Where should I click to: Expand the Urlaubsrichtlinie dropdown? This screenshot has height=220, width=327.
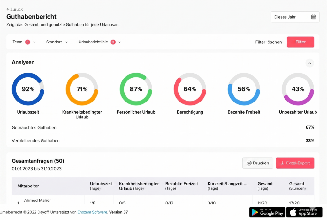pyautogui.click(x=120, y=42)
